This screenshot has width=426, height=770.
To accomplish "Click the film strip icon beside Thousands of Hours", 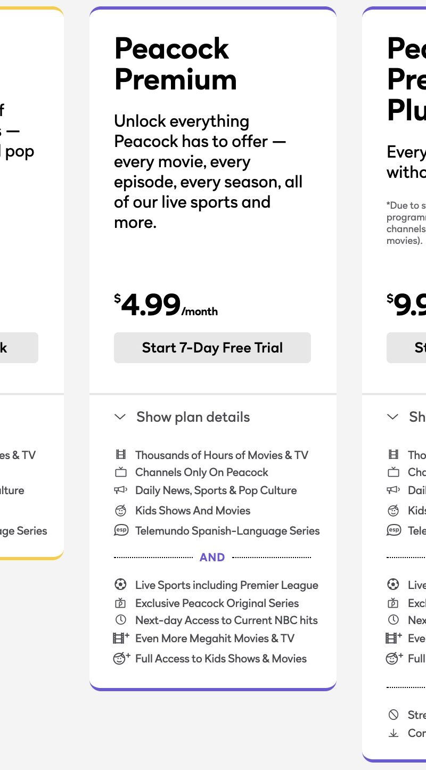I will point(121,455).
